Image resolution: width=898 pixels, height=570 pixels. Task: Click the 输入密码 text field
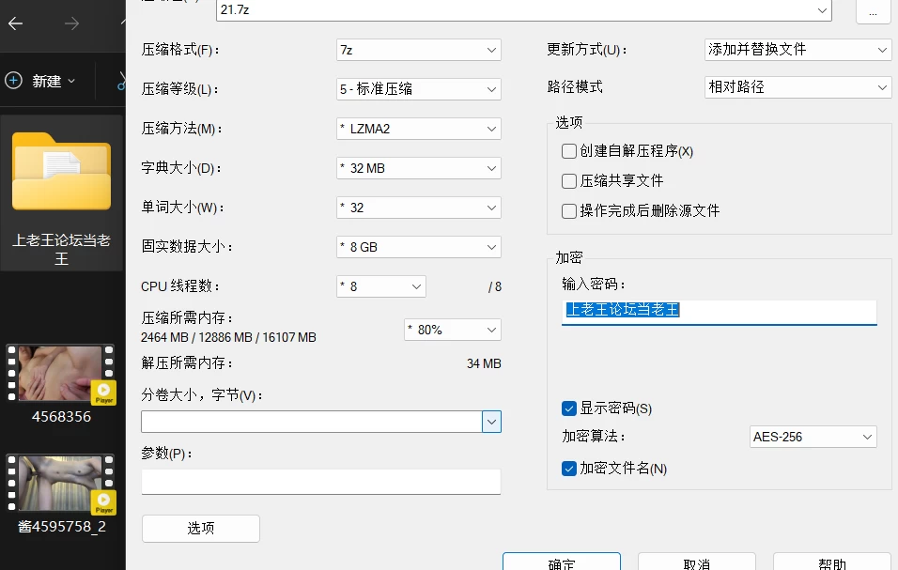(719, 311)
